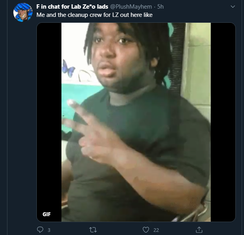The width and height of the screenshot is (244, 235).
Task: Click the blue butterfly in the GIF
Action: click(68, 69)
